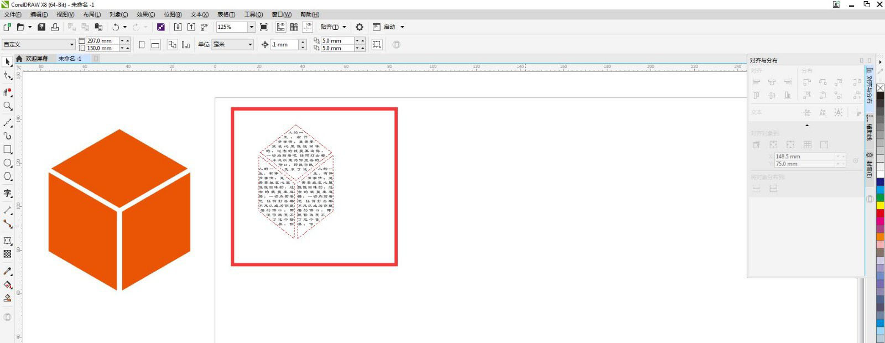The image size is (885, 343).
Task: Click the 启动 launcher button
Action: tap(389, 27)
